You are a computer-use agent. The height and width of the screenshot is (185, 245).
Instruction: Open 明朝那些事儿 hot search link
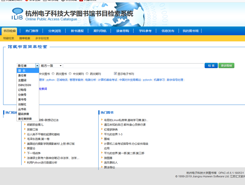(35, 125)
